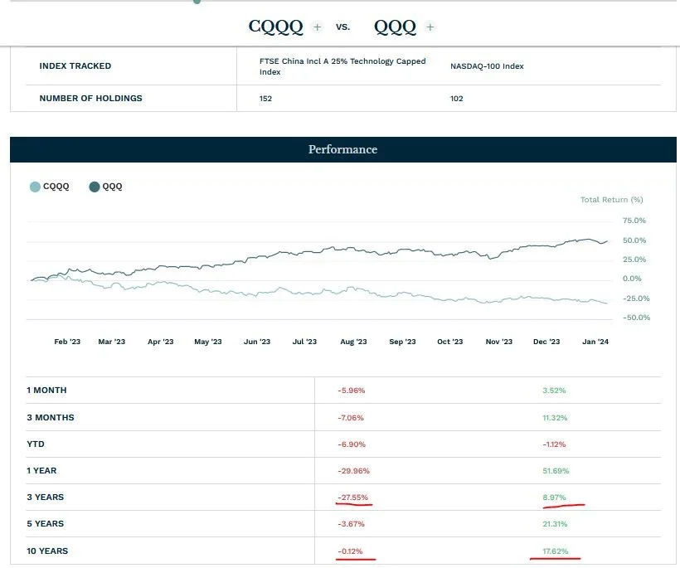Viewport: 680px width, 568px height.
Task: Select the light teal CQQQ legend dot
Action: (x=36, y=187)
